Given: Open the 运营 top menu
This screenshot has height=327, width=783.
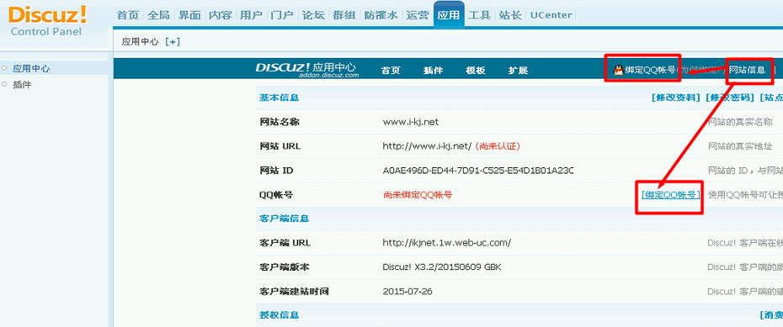Looking at the screenshot, I should tap(418, 15).
